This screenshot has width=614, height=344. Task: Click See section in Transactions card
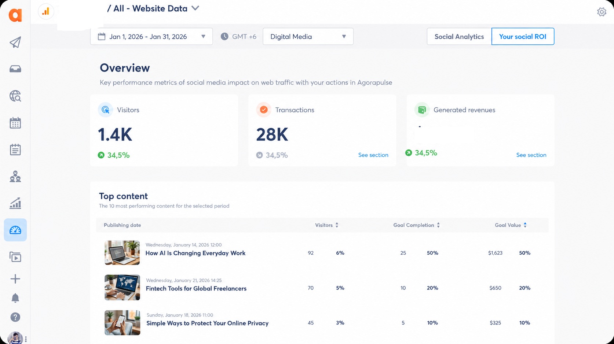[x=373, y=155]
